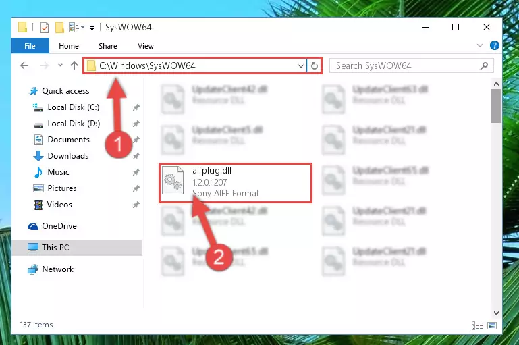The image size is (519, 345).
Task: Click the Explorer folder icon in title bar
Action: [22, 27]
